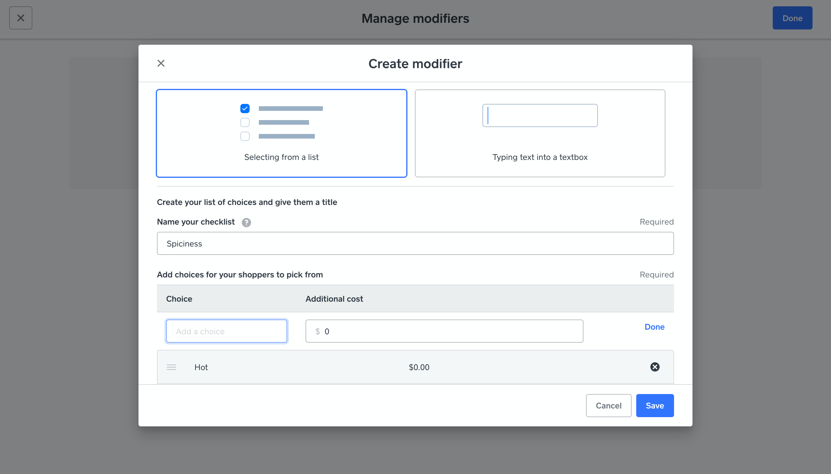Click the $0.00 cost of Hot
The width and height of the screenshot is (831, 474).
419,367
